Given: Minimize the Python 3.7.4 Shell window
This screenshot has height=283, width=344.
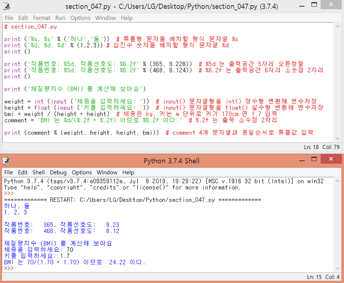Looking at the screenshot, I should click(x=302, y=161).
